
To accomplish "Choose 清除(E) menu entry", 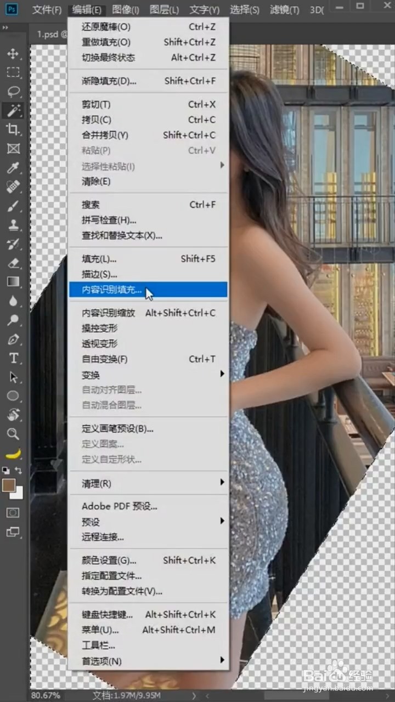I will tap(148, 182).
